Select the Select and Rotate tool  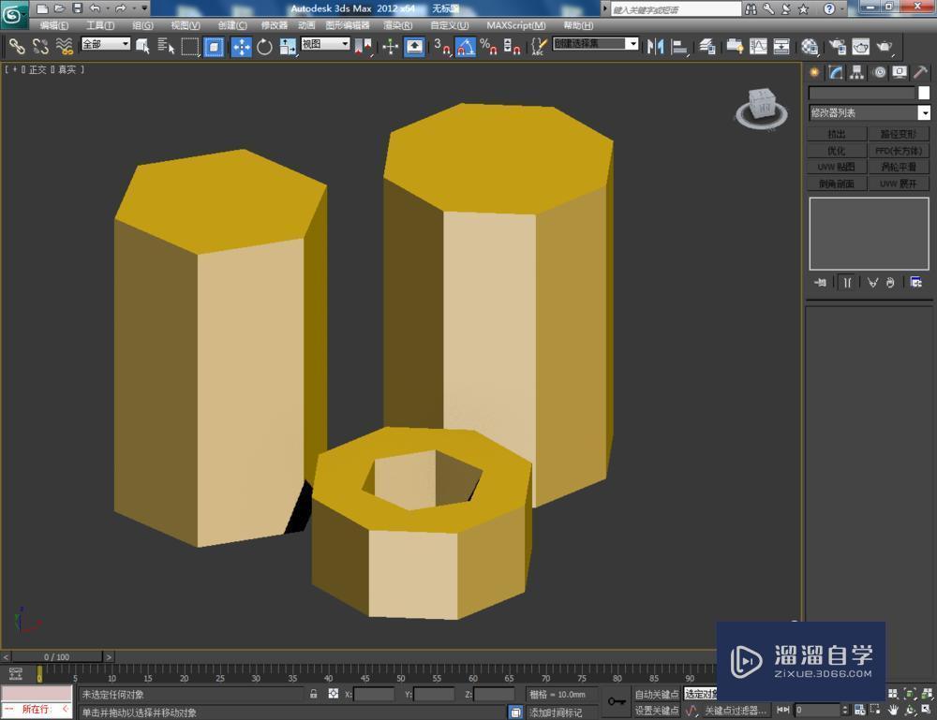tap(267, 46)
